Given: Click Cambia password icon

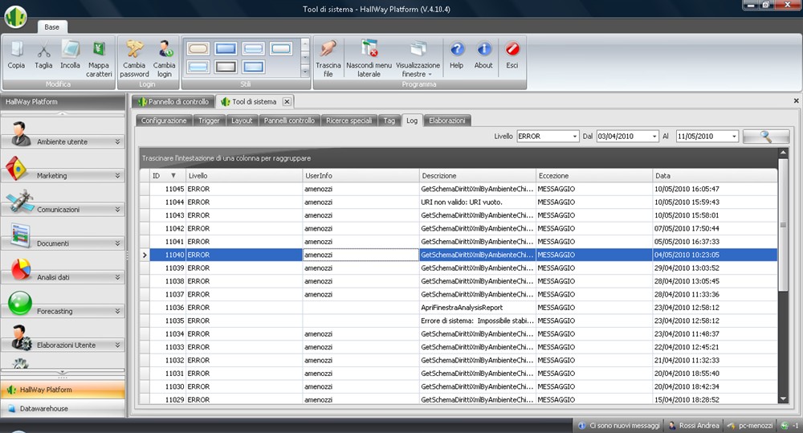Looking at the screenshot, I should pos(134,49).
